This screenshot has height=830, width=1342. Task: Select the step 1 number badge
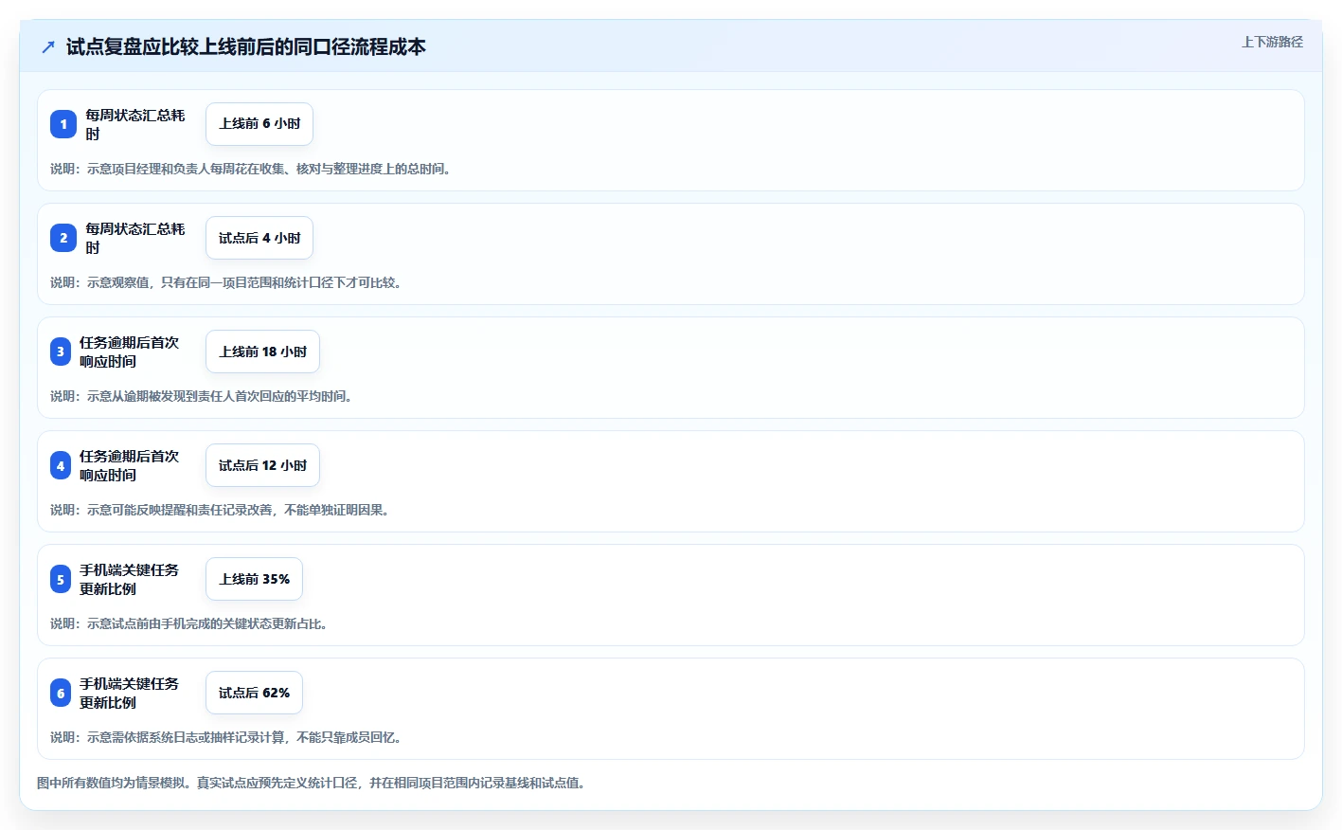(63, 124)
